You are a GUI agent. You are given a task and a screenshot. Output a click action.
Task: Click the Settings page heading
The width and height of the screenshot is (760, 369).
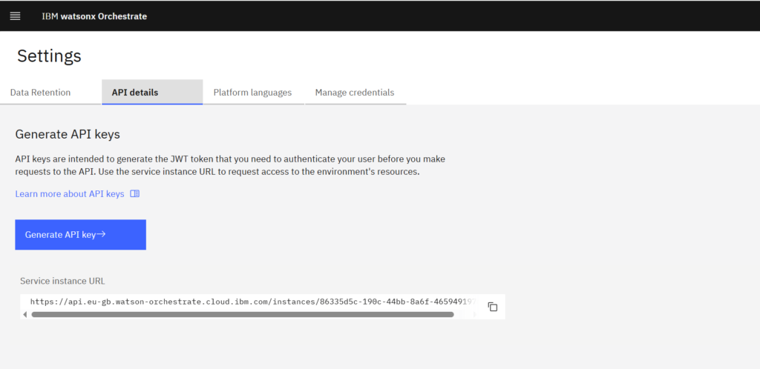coord(49,56)
